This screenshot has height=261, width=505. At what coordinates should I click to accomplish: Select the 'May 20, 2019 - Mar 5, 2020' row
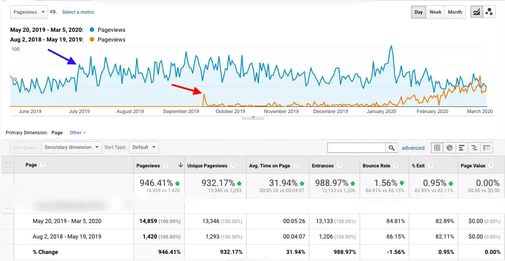67,221
